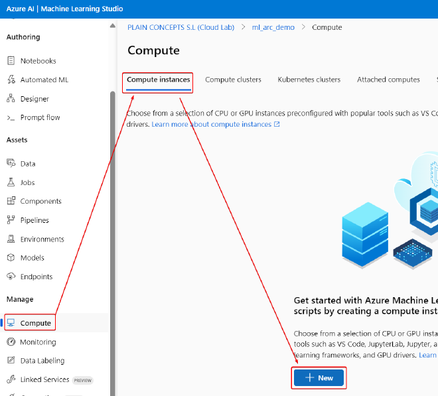Screen dimensions: 438x396
Task: Open Prompt flow
Action: click(x=40, y=117)
